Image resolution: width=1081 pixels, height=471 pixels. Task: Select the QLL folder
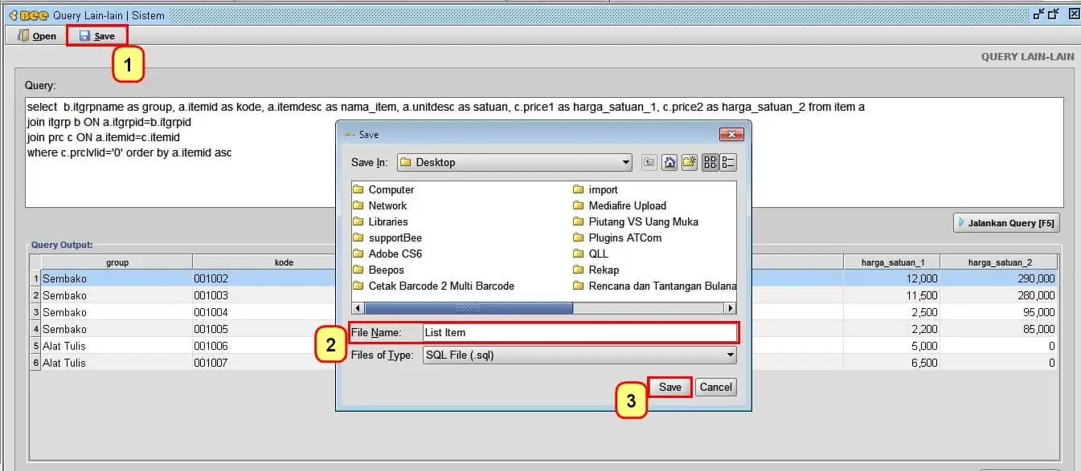(591, 254)
